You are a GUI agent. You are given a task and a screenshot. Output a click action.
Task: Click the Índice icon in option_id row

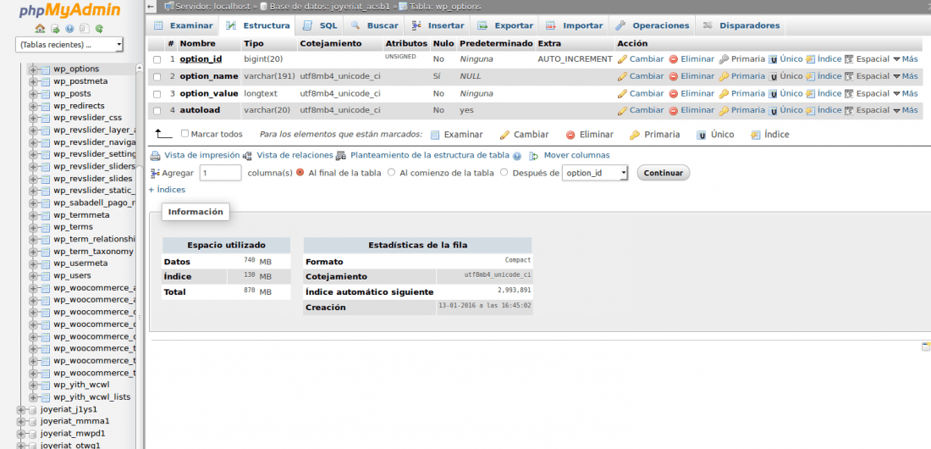pos(811,59)
